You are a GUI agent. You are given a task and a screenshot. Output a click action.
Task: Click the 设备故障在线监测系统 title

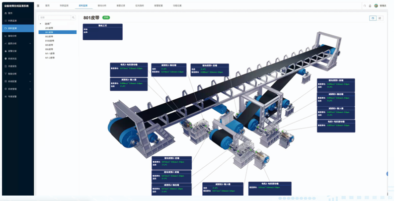coord(17,5)
